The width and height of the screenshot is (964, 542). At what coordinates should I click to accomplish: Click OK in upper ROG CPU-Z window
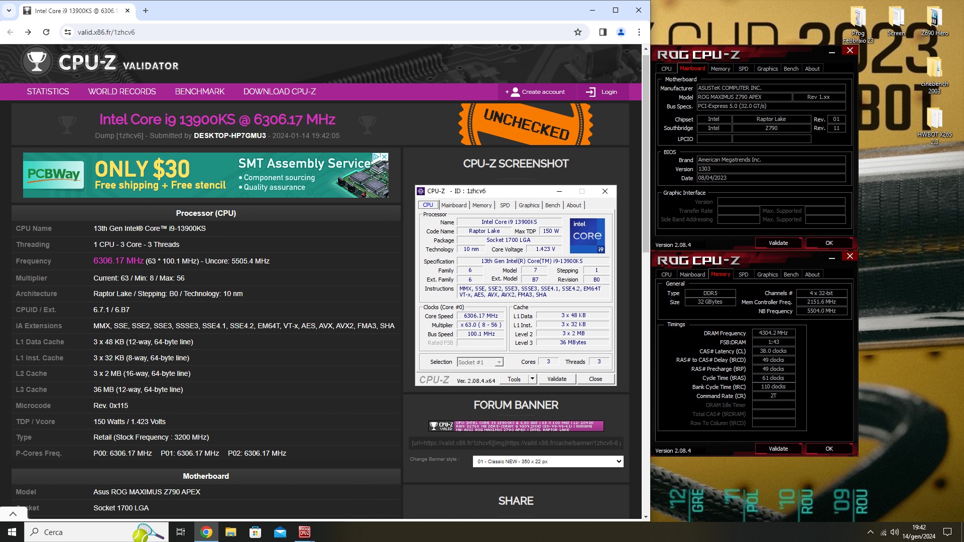(x=829, y=243)
